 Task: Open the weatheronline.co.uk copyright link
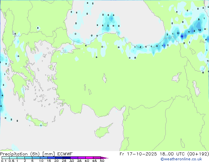(181, 159)
